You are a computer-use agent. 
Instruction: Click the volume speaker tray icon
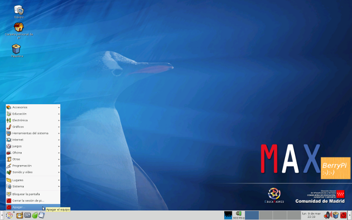tap(327, 215)
